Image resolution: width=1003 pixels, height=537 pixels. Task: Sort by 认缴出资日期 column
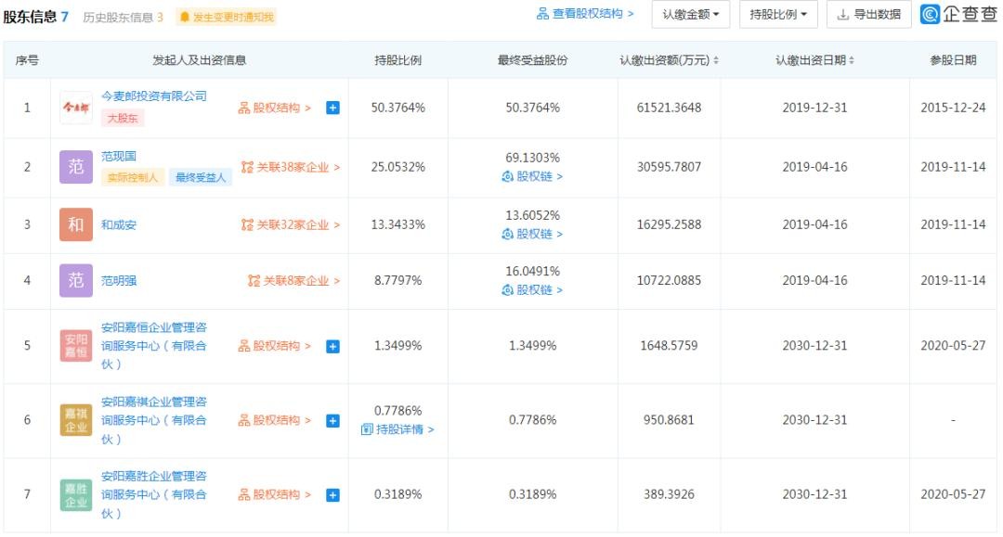click(x=814, y=60)
